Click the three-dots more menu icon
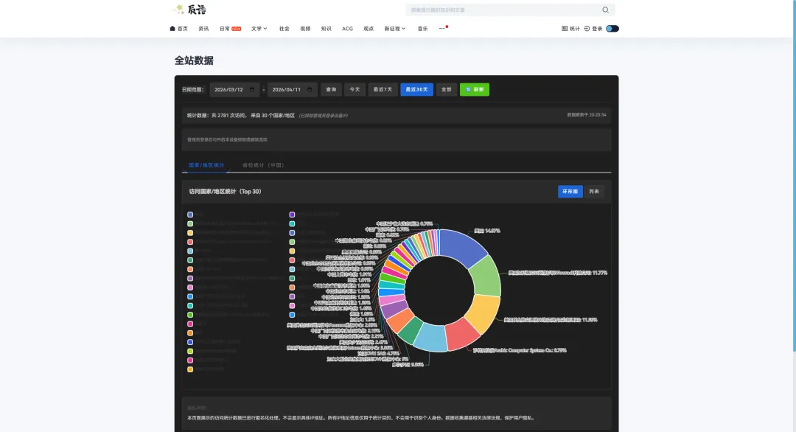Image resolution: width=796 pixels, height=432 pixels. (442, 29)
